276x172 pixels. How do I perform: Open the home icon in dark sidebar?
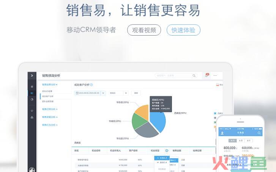pyautogui.click(x=32, y=87)
